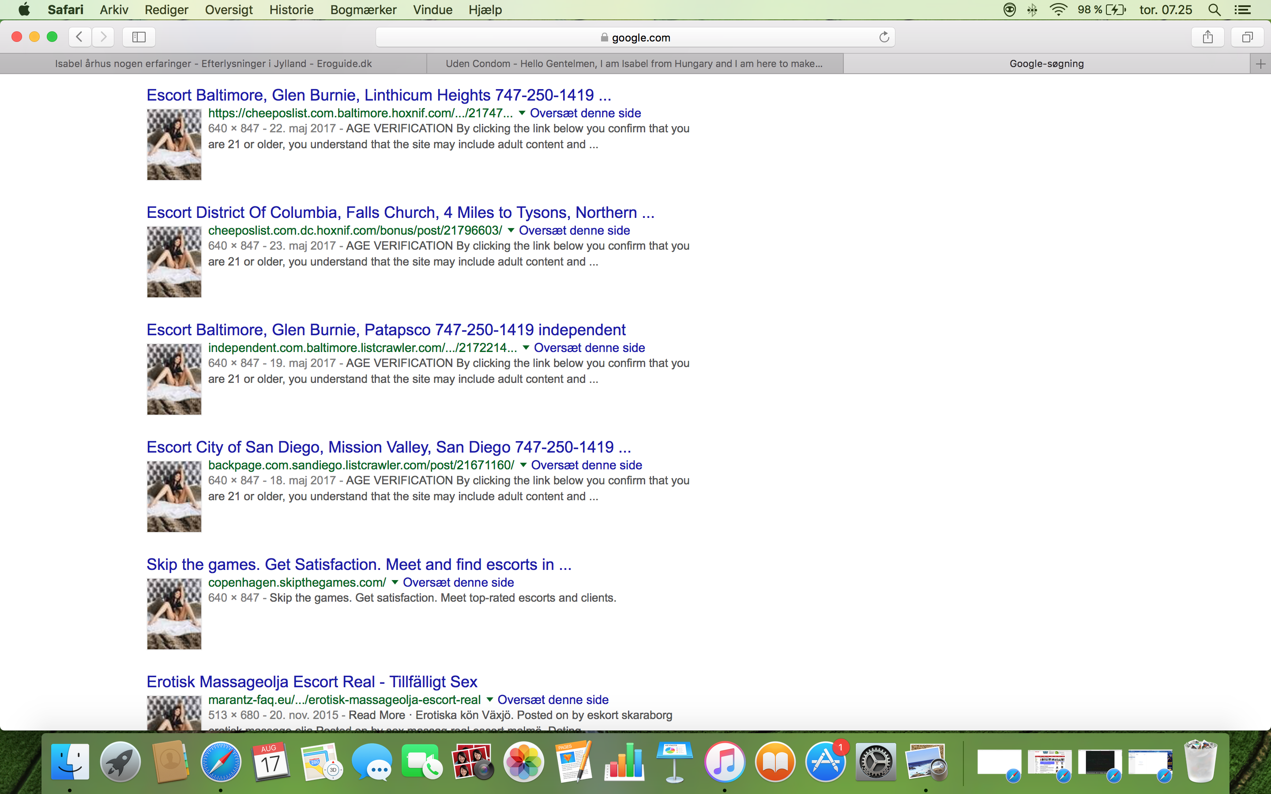Switch to the Uden Condom tab
Screen dimensions: 1271x794
[x=635, y=64]
